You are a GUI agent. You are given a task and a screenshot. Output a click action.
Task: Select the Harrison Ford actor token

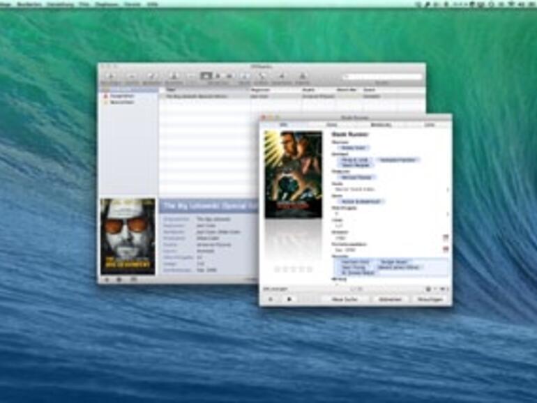355,261
